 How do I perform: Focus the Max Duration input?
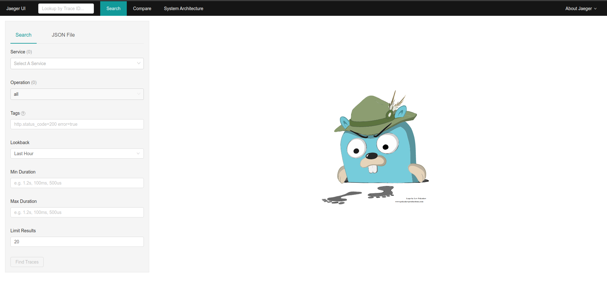pos(77,212)
